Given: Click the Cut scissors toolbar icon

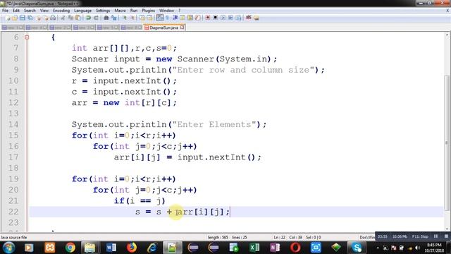Looking at the screenshot, I should click(63, 18).
